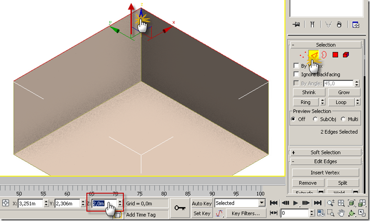Viewport: 370px width, 221px height.
Task: Click Add Time Tag field
Action: [x=147, y=215]
